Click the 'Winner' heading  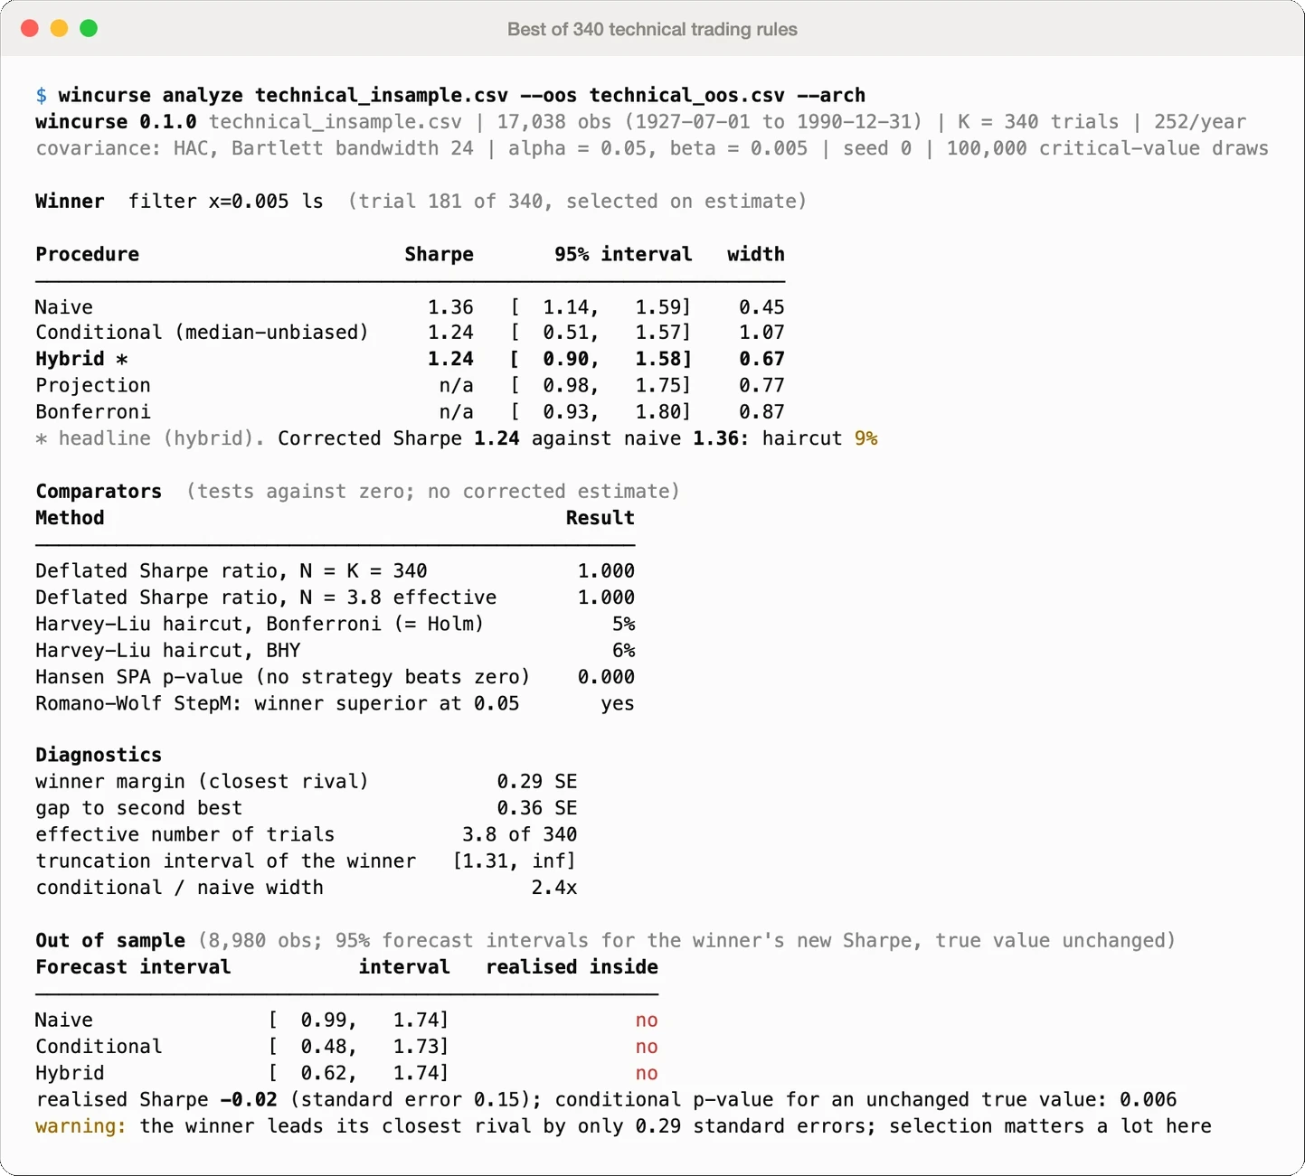pyautogui.click(x=70, y=201)
